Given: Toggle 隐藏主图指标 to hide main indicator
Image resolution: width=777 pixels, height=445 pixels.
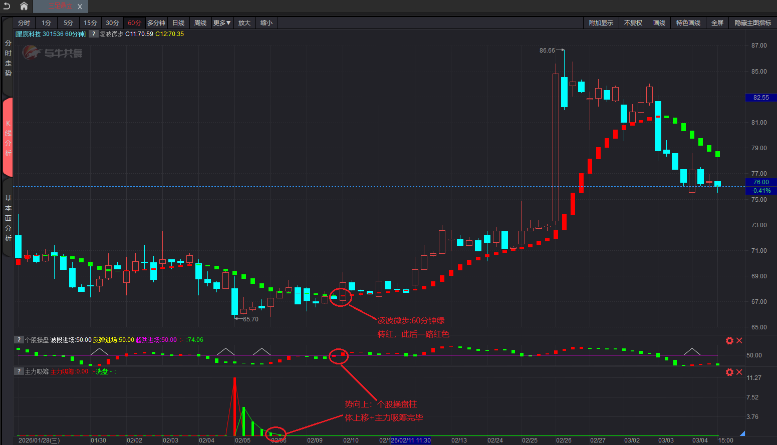Looking at the screenshot, I should [x=752, y=23].
